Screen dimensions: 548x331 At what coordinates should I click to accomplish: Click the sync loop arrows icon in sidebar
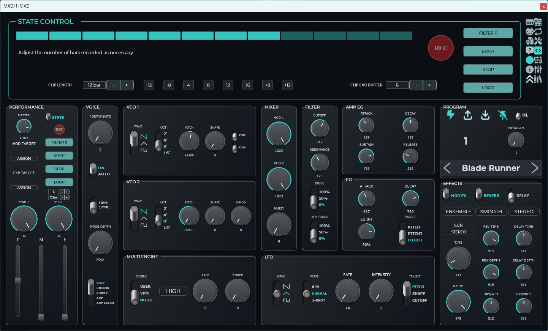pos(538,32)
